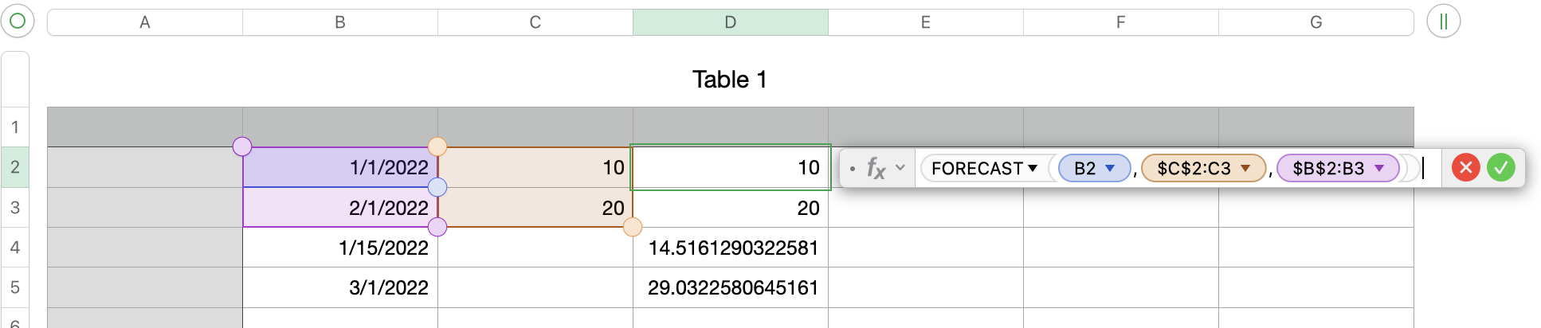The width and height of the screenshot is (1541, 328).
Task: Open the $B$2:B3 reference dropdown arrow
Action: tap(1379, 168)
